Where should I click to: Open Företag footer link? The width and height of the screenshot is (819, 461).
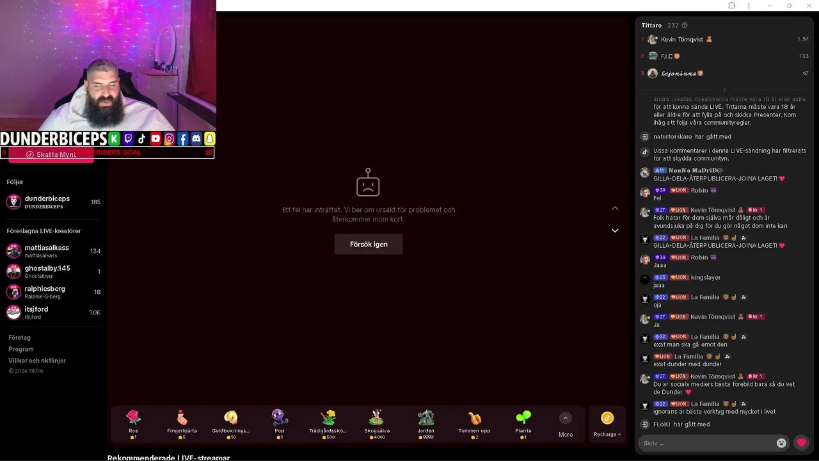point(19,337)
